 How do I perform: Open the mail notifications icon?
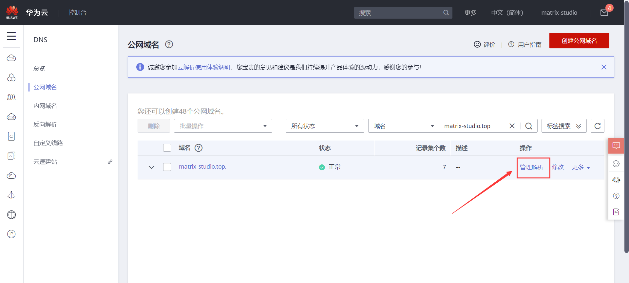(604, 13)
